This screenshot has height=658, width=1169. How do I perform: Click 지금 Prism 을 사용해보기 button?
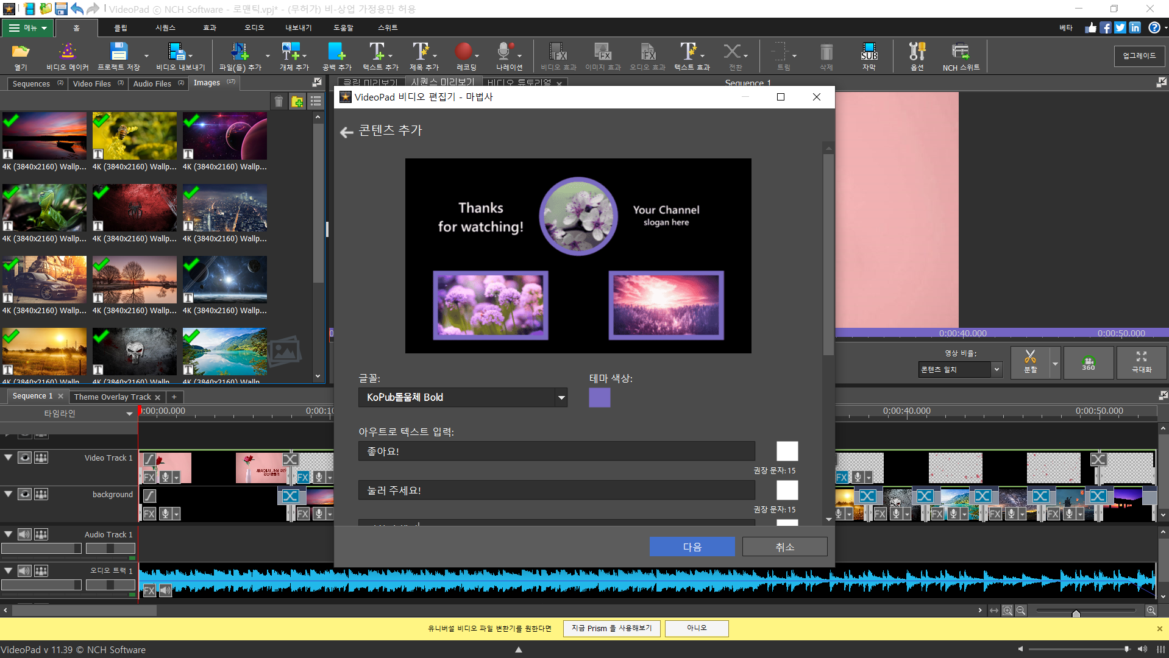coord(611,628)
